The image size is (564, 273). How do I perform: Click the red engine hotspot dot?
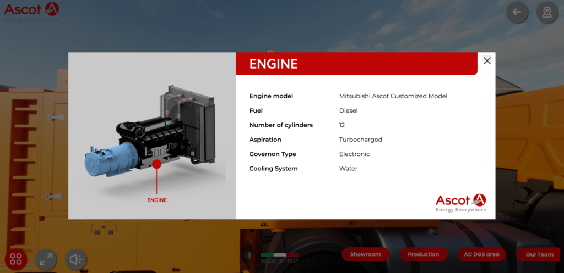tap(156, 164)
